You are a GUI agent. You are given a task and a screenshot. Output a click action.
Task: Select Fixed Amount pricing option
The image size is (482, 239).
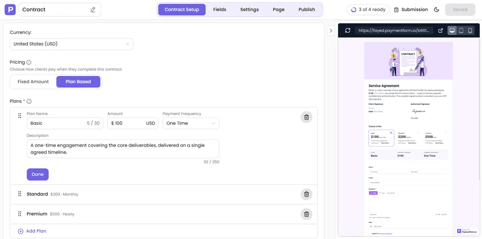point(33,82)
